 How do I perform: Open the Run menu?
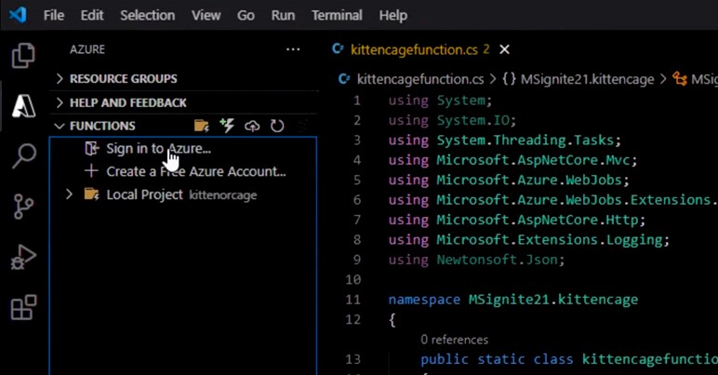(283, 15)
